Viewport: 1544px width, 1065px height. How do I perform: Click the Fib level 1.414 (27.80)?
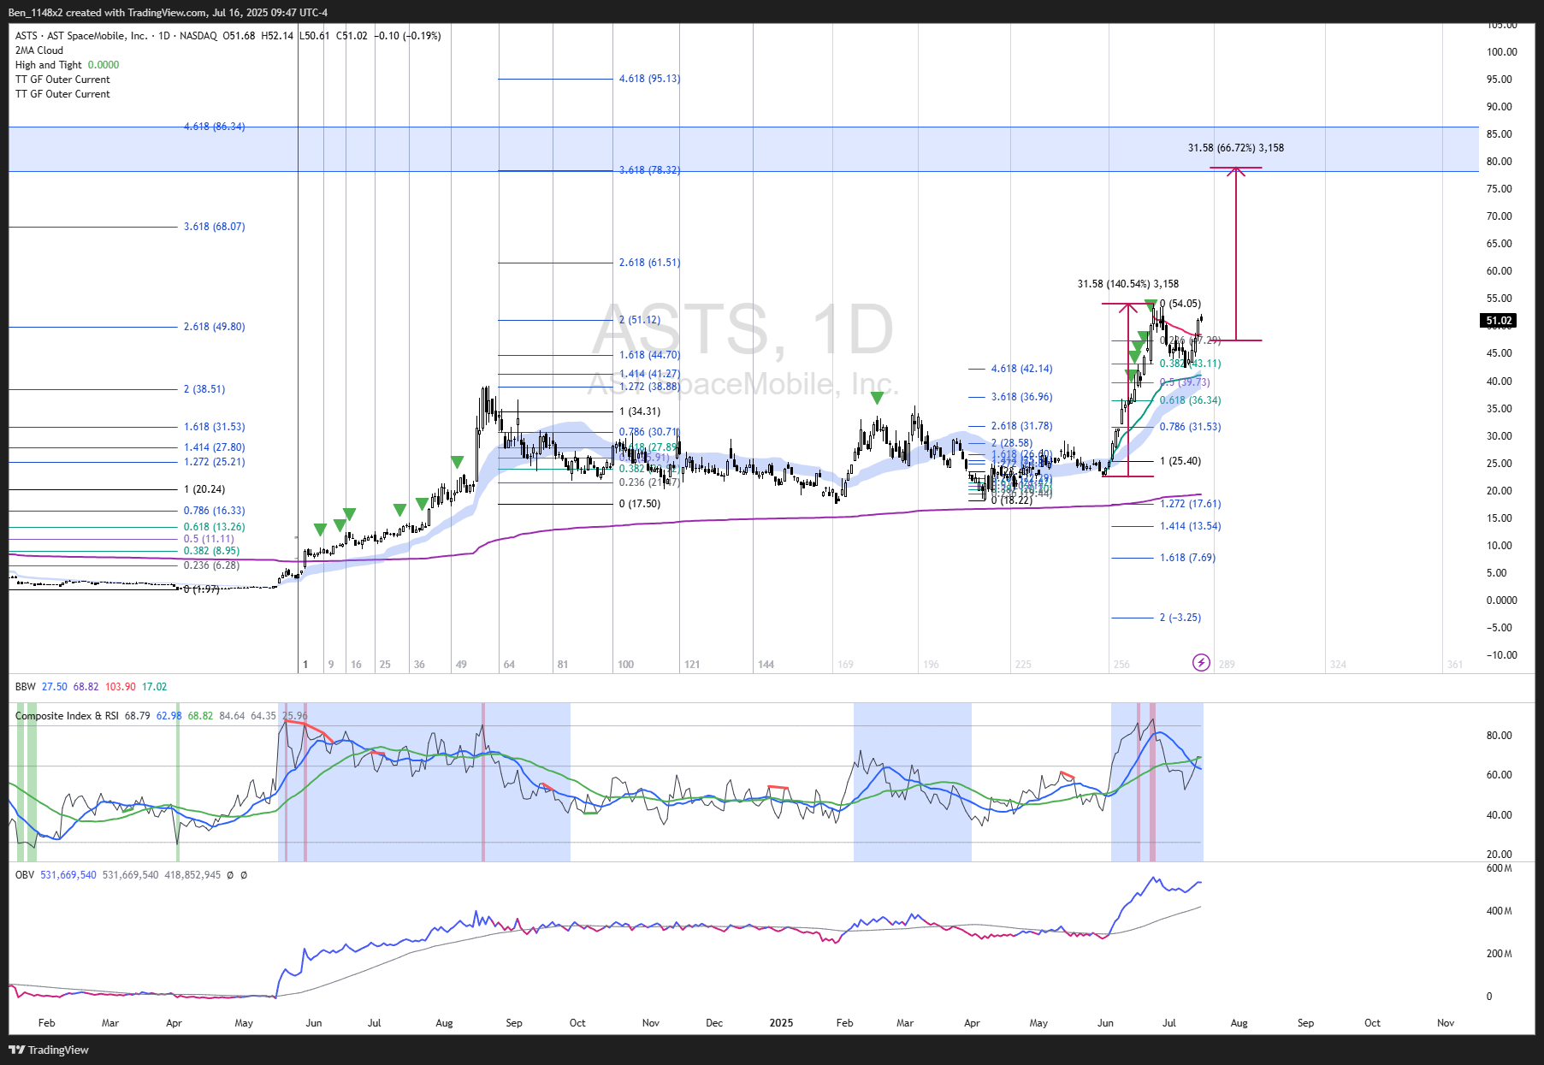214,447
